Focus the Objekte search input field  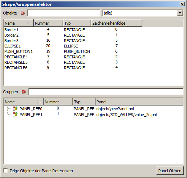coord(64,13)
